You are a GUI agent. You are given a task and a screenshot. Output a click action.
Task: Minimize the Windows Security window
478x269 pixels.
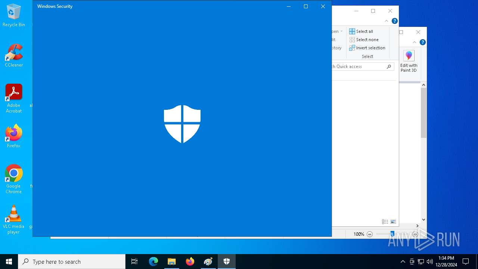point(289,6)
